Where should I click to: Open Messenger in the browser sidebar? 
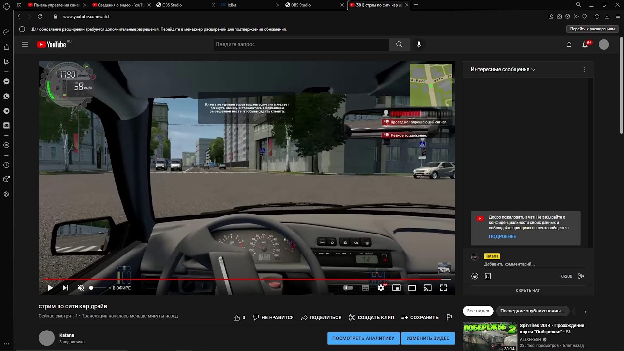[x=6, y=81]
